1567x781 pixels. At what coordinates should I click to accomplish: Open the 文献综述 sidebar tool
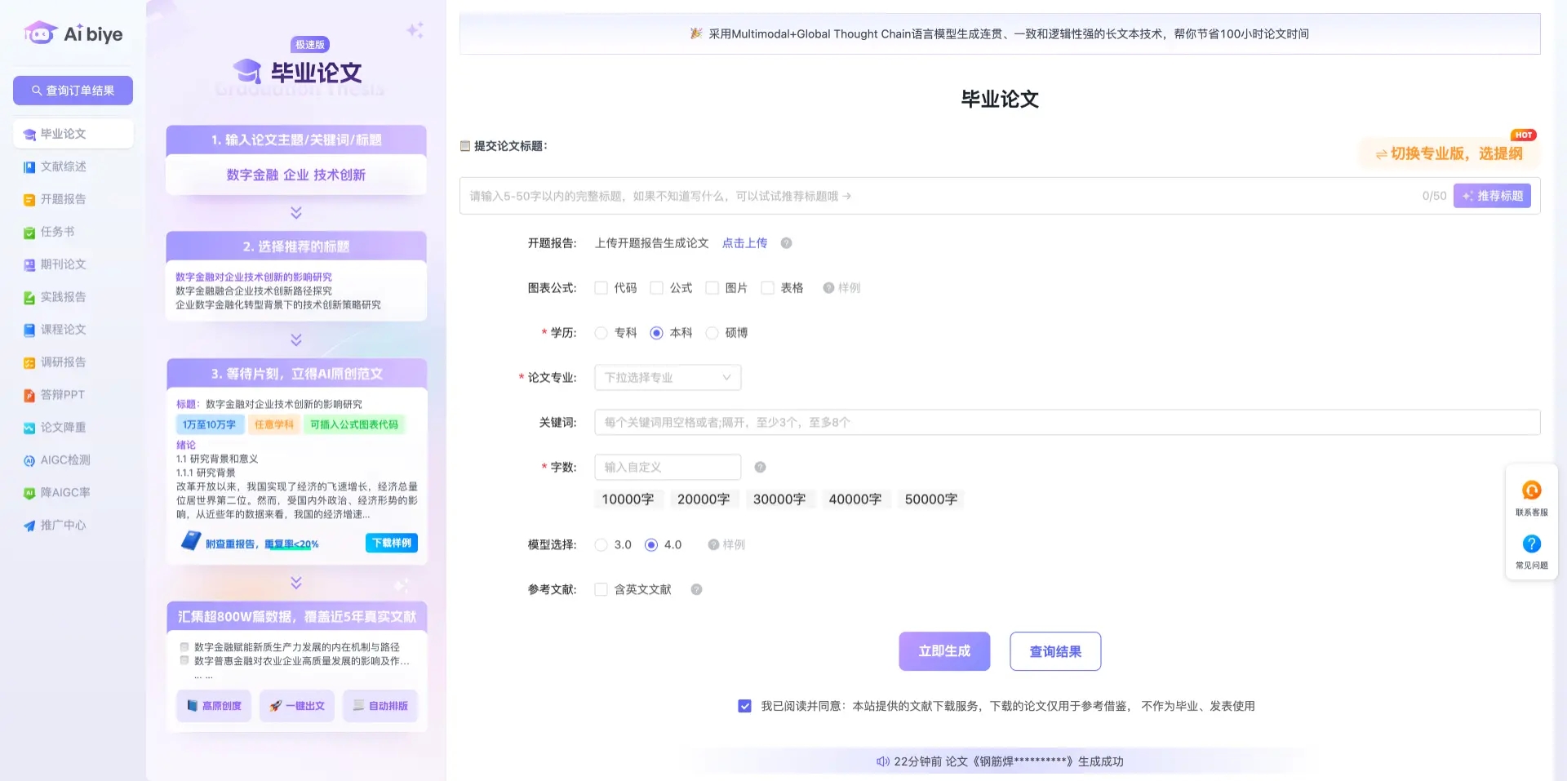tap(61, 166)
